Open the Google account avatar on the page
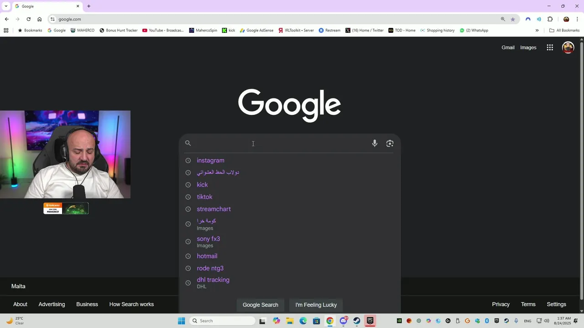 pos(568,47)
